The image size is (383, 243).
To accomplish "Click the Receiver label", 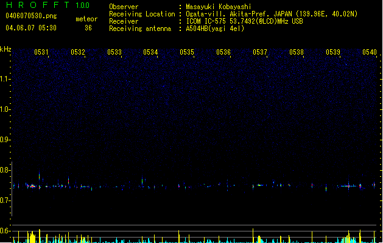I will click(124, 21).
